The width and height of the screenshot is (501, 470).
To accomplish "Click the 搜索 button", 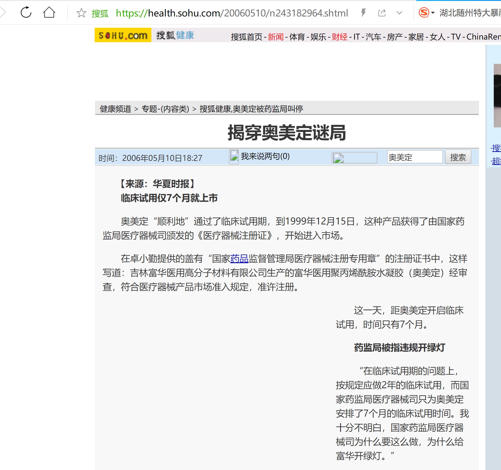I will point(458,157).
